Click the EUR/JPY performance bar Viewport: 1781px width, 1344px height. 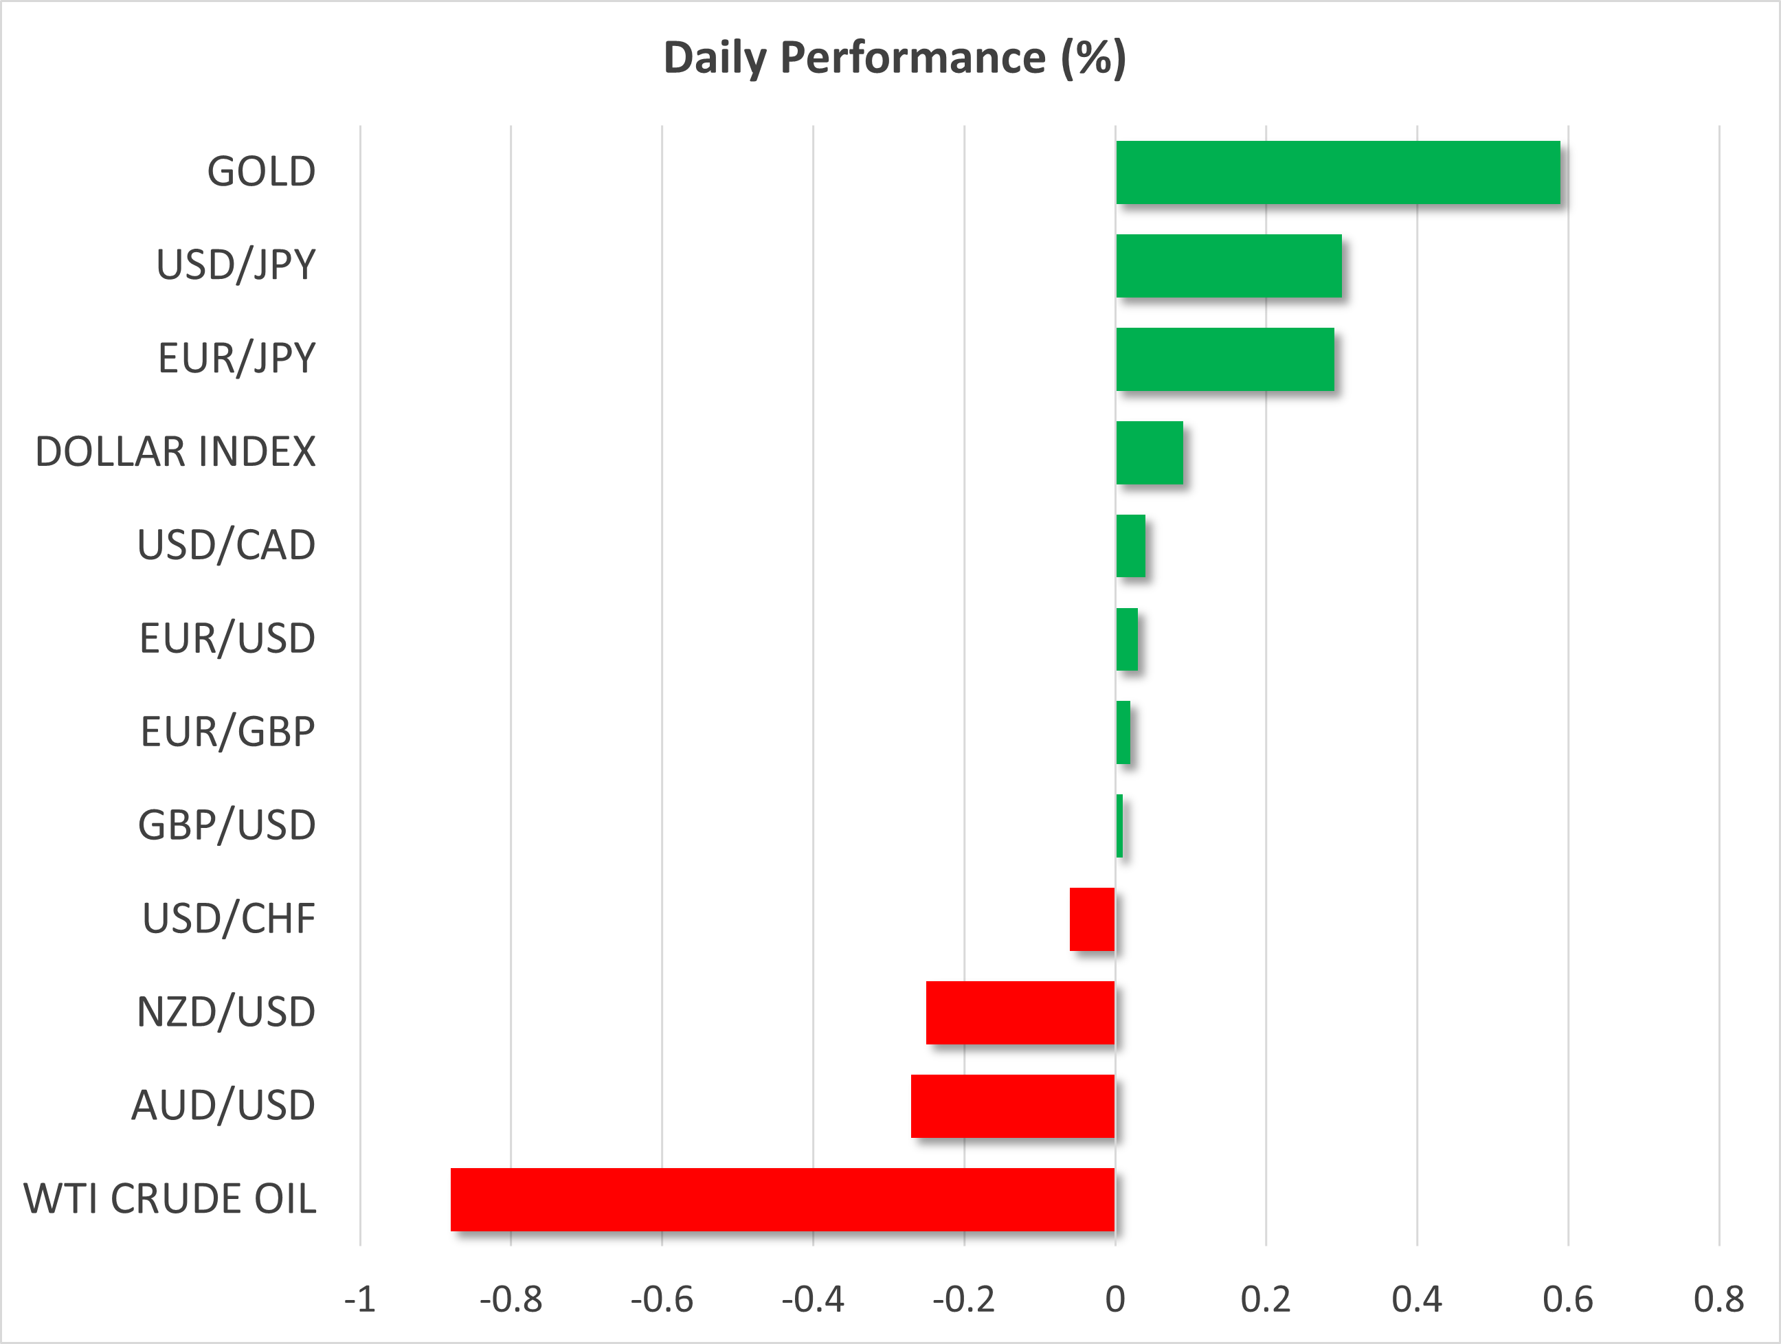pyautogui.click(x=1224, y=359)
